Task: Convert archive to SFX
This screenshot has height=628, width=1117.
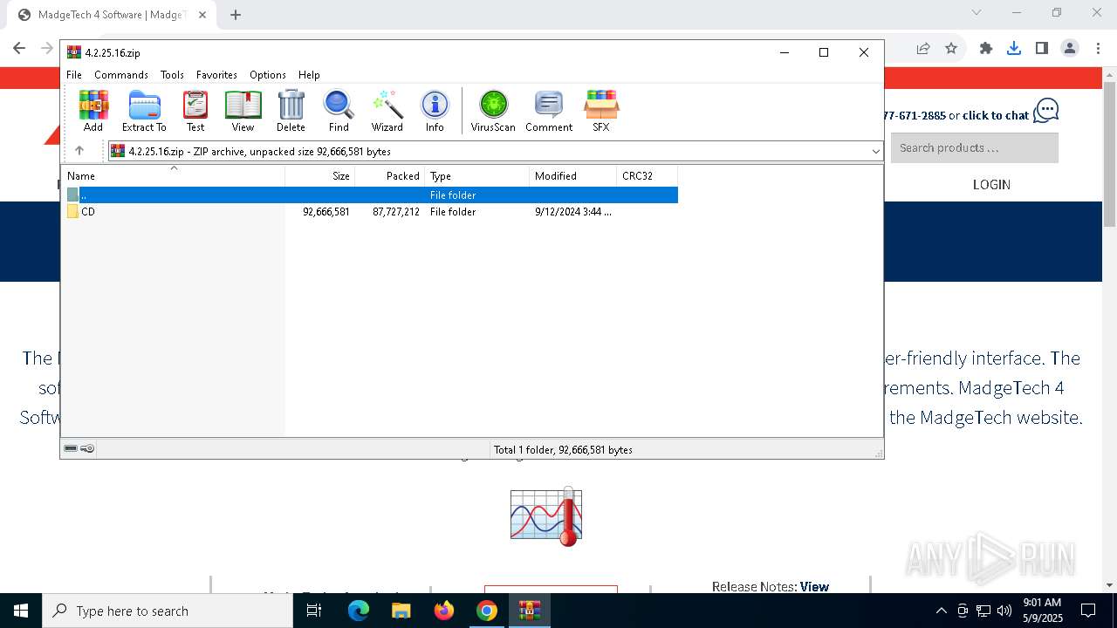Action: click(601, 111)
